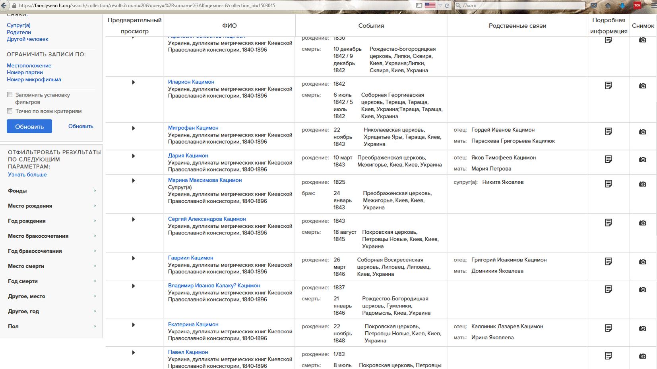Expand the Год рождения filter
The width and height of the screenshot is (657, 369).
(52, 221)
